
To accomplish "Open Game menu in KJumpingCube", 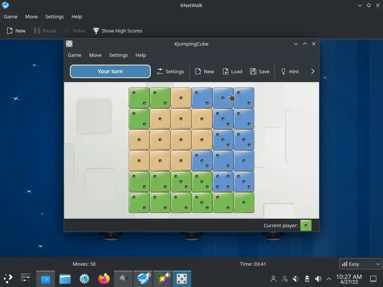I will (74, 55).
